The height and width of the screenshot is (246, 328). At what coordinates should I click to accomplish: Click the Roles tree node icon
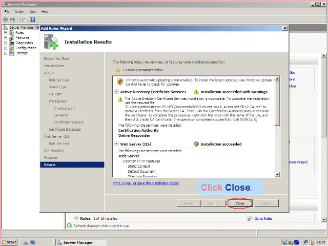[12, 33]
